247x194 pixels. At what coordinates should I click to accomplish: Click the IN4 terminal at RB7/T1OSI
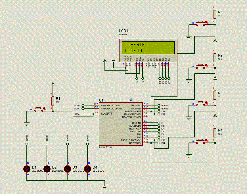click(159, 143)
